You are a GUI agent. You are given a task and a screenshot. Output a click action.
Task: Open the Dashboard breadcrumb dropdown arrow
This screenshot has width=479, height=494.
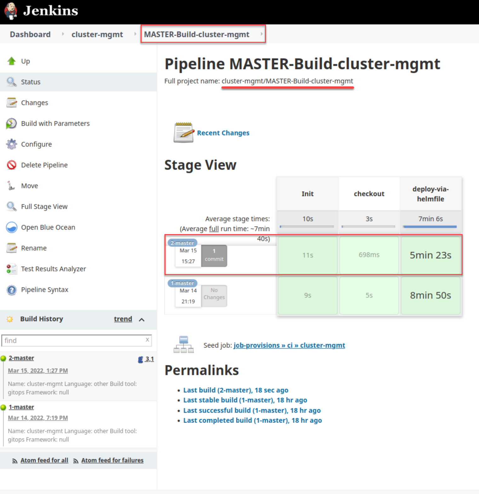point(63,34)
